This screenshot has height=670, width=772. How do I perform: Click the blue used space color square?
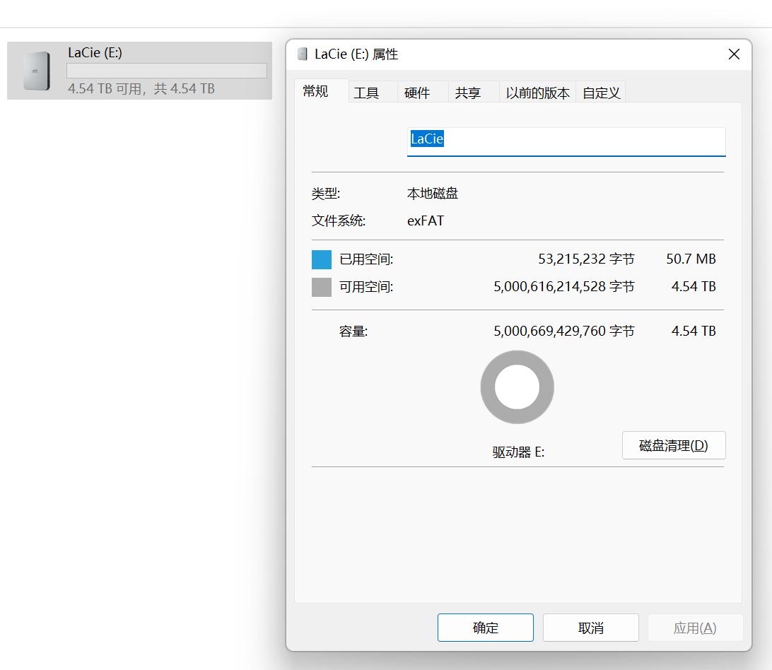320,259
